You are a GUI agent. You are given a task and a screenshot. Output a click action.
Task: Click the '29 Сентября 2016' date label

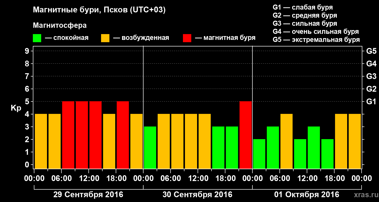click(88, 195)
